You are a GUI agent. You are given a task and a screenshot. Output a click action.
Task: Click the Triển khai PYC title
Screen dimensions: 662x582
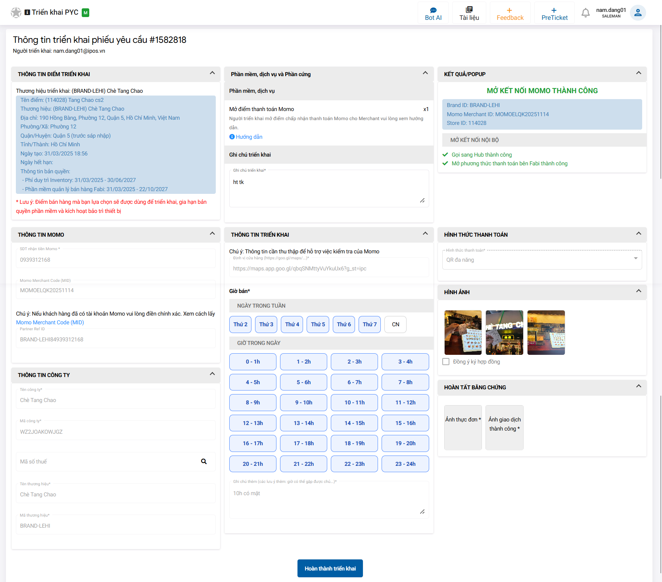coord(55,12)
